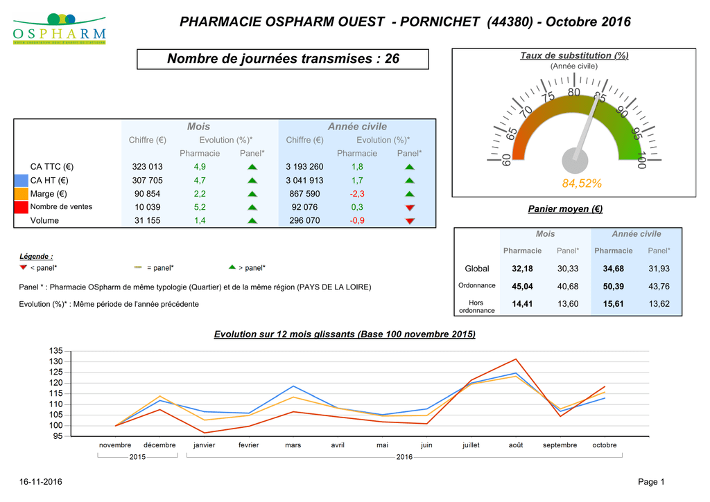Click the substitution rate gauge needle hub
Screen dimensions: 710x502
575,160
